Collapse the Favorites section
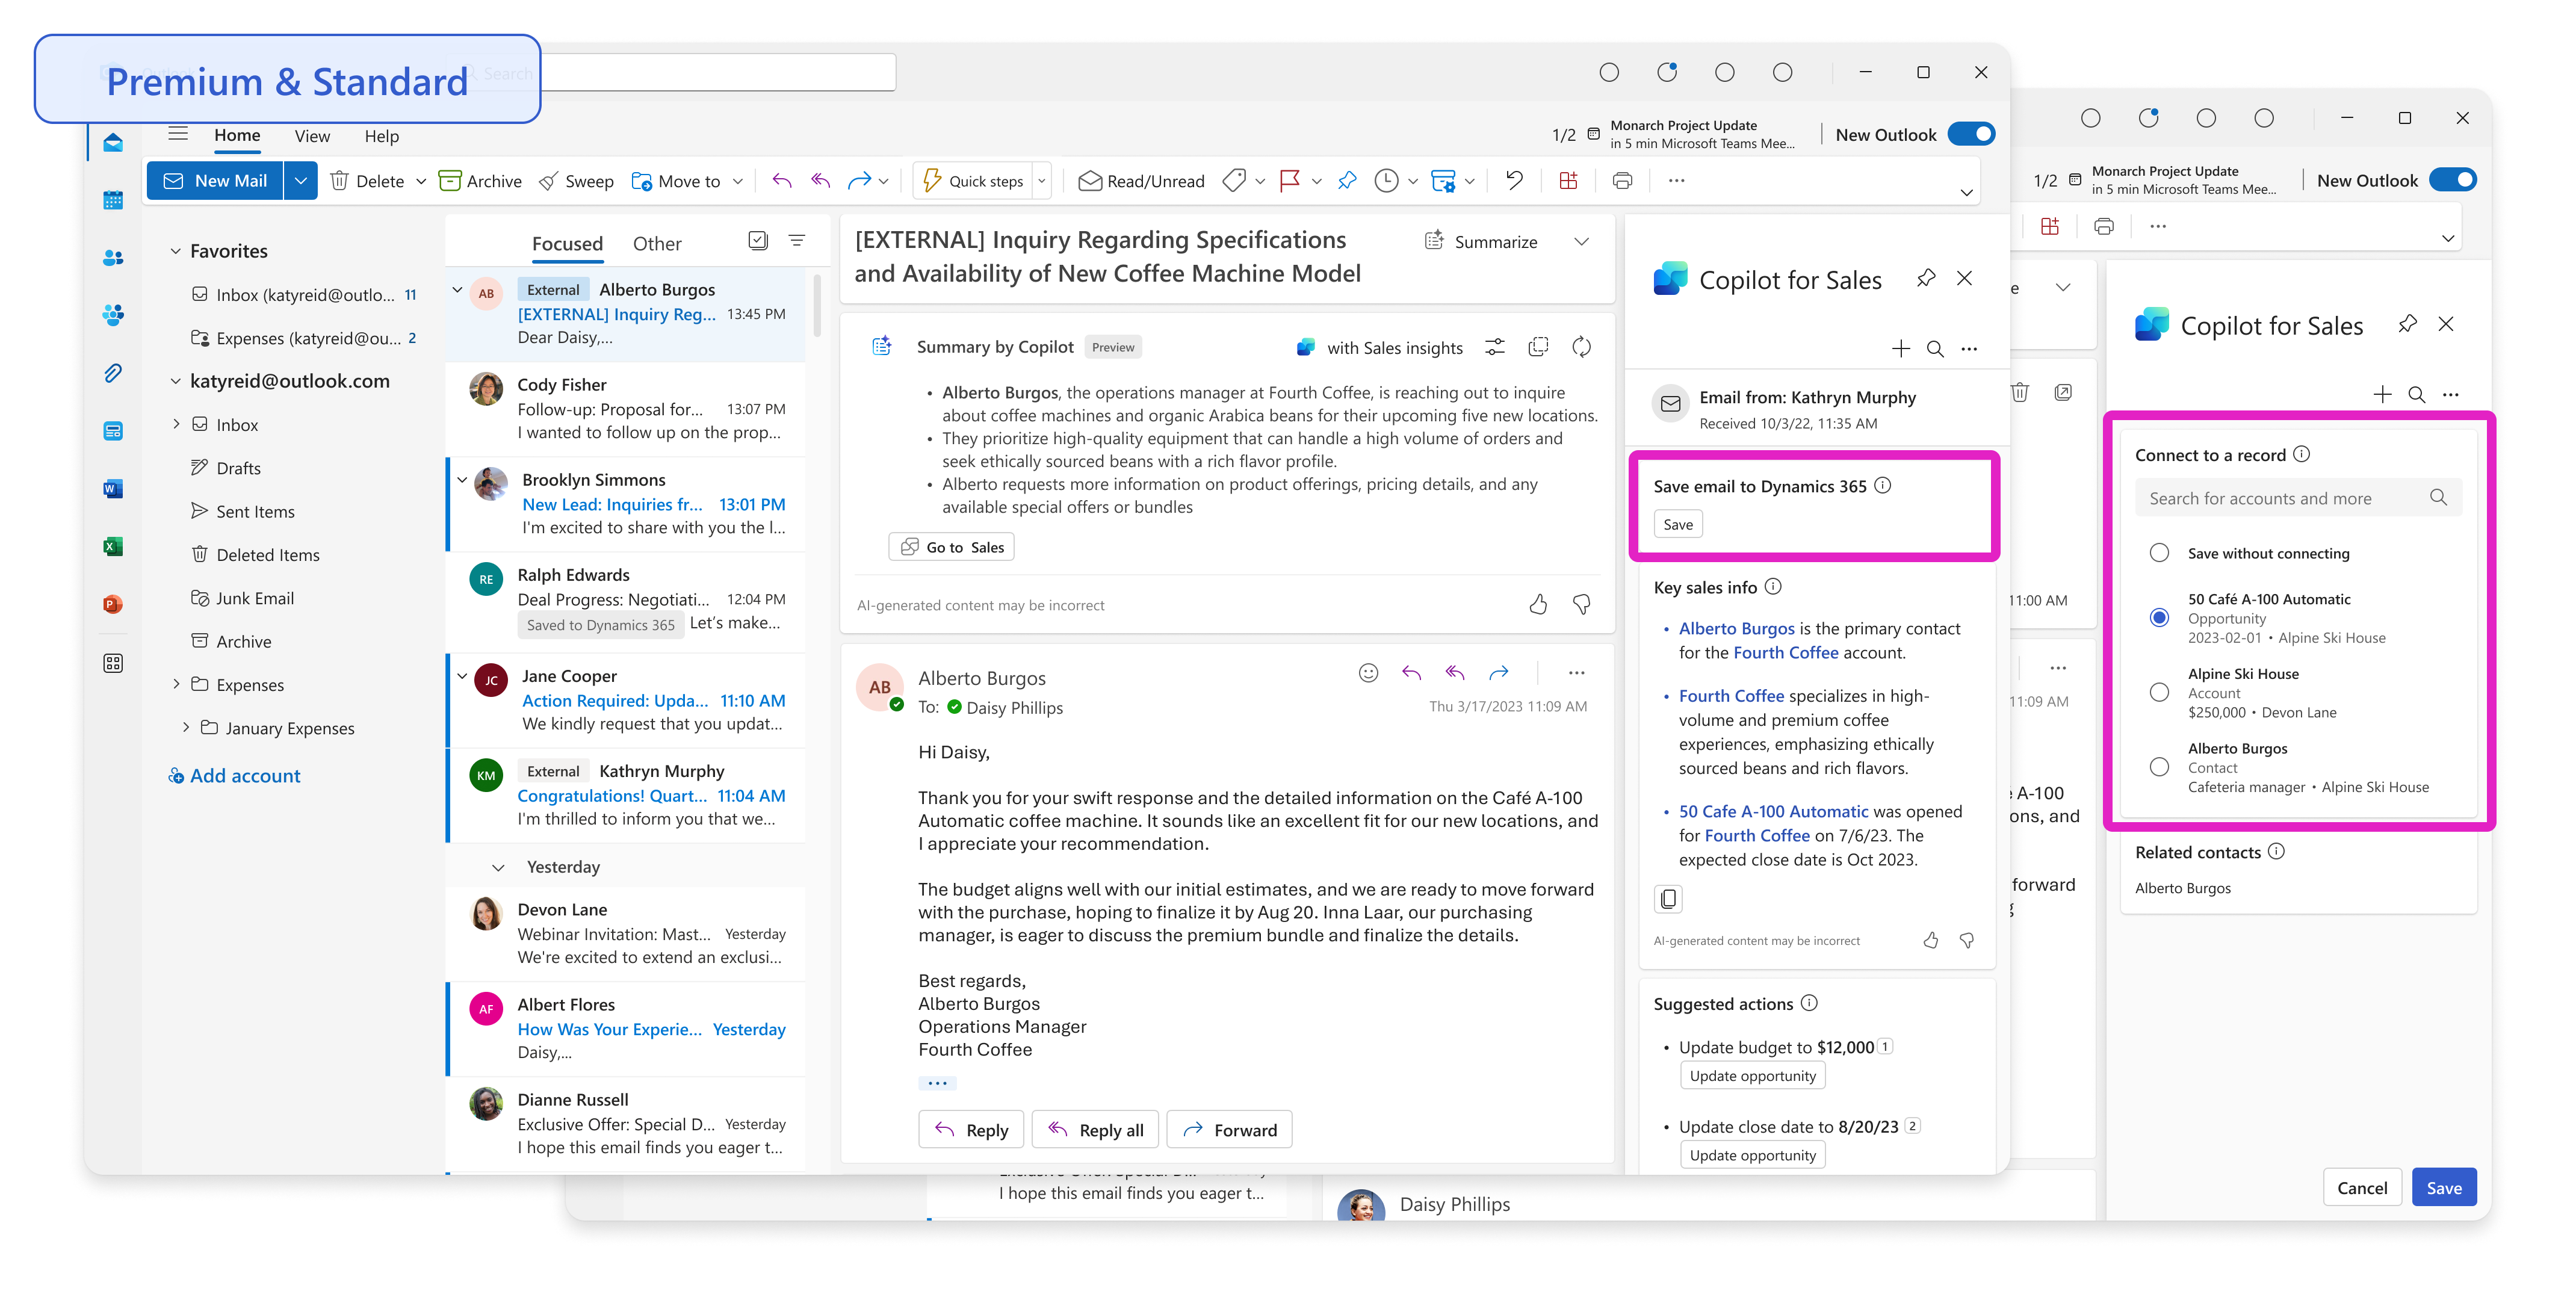Screen dimensions: 2576x1300 coord(177,250)
